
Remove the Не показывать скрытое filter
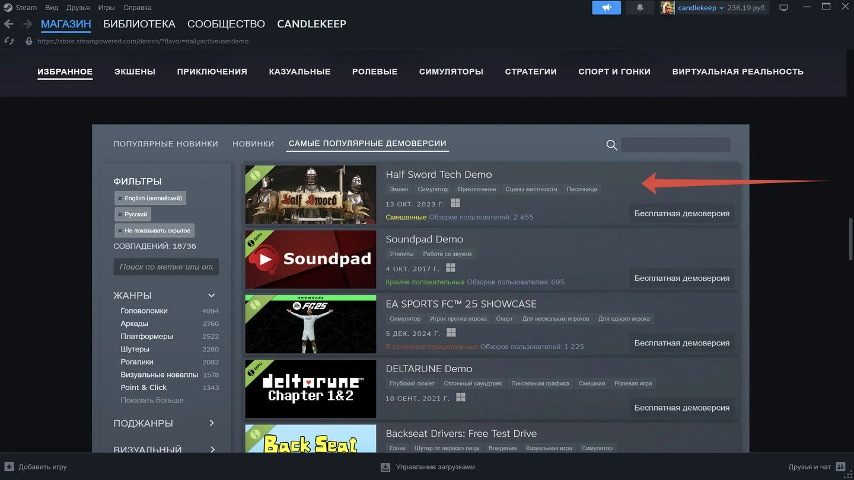coord(120,231)
